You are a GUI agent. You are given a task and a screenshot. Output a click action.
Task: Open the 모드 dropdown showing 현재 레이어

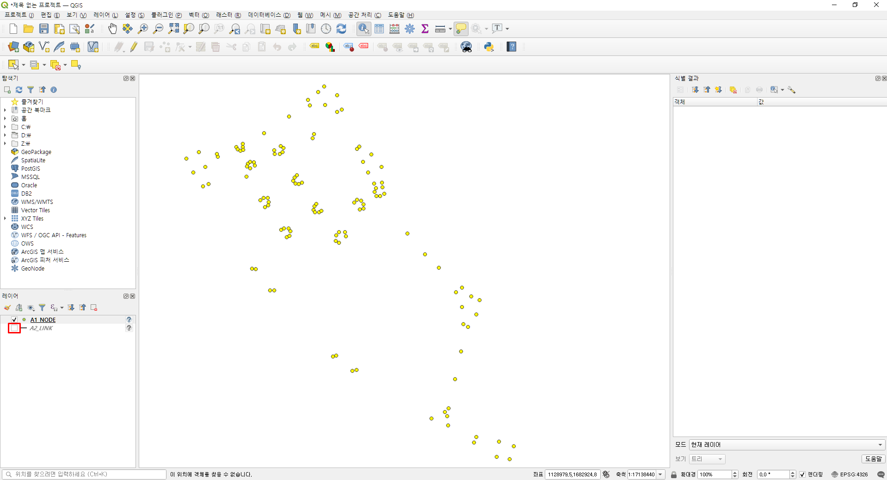787,445
